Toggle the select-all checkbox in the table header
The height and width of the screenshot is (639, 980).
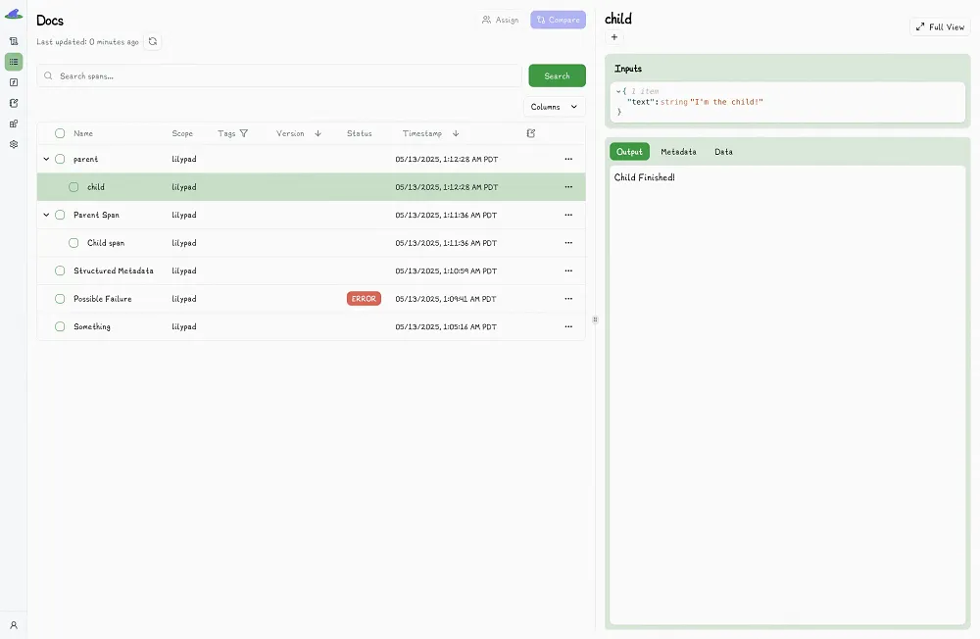(x=60, y=133)
